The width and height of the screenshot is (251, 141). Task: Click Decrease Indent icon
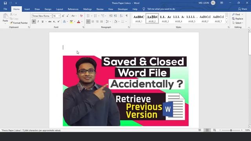(111, 16)
